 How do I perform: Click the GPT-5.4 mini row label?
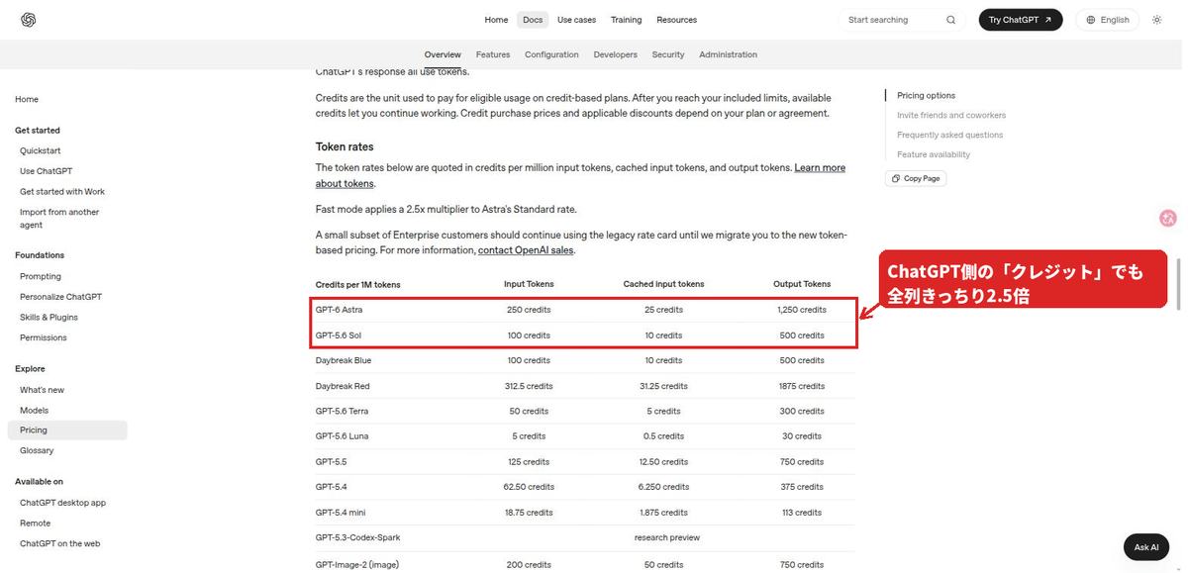click(341, 513)
